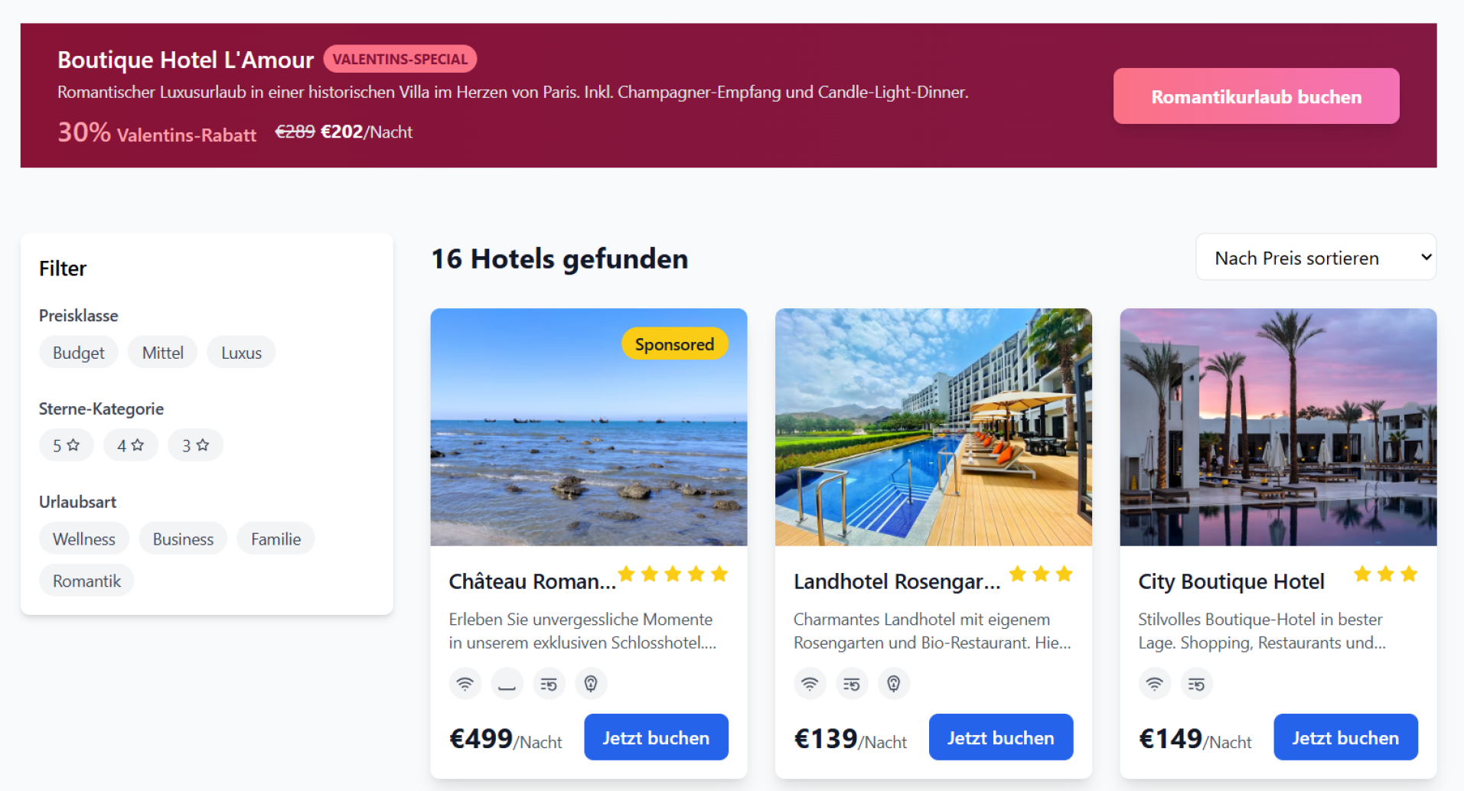Toggle the 5-star category filter
Image resolution: width=1464 pixels, height=791 pixels.
point(66,445)
